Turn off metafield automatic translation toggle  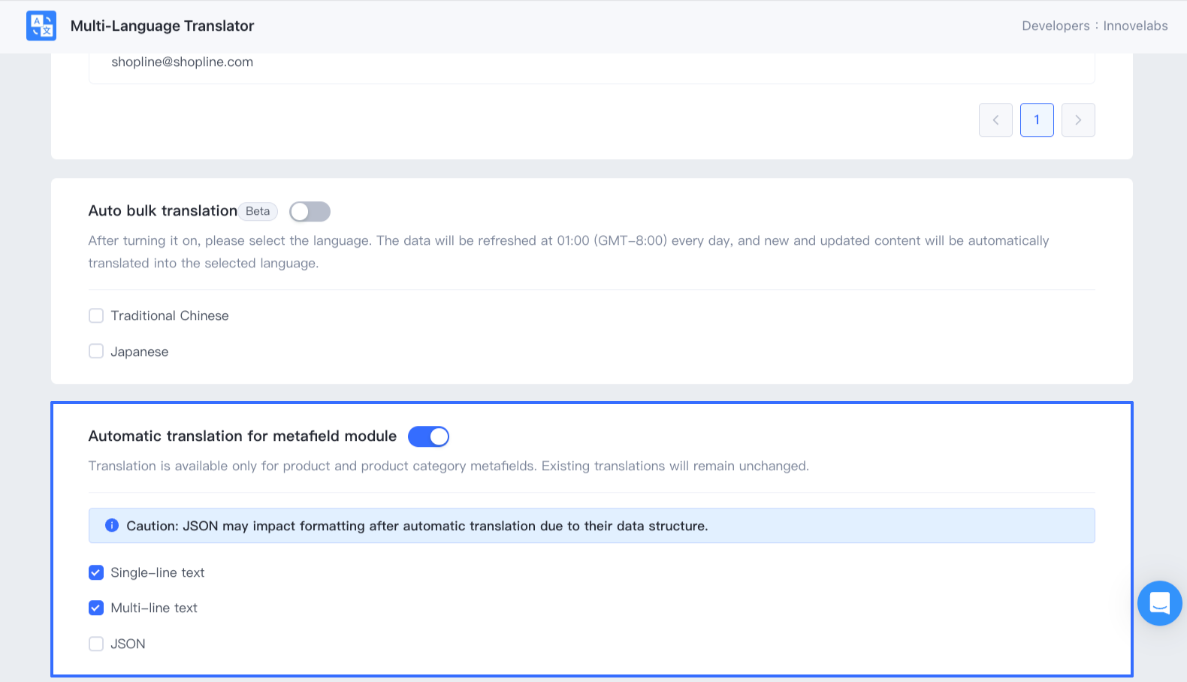428,436
